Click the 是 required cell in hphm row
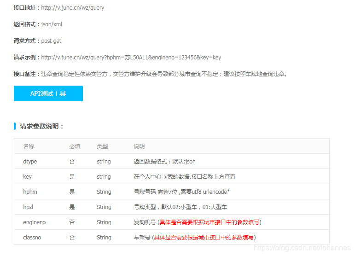 [x=72, y=192]
